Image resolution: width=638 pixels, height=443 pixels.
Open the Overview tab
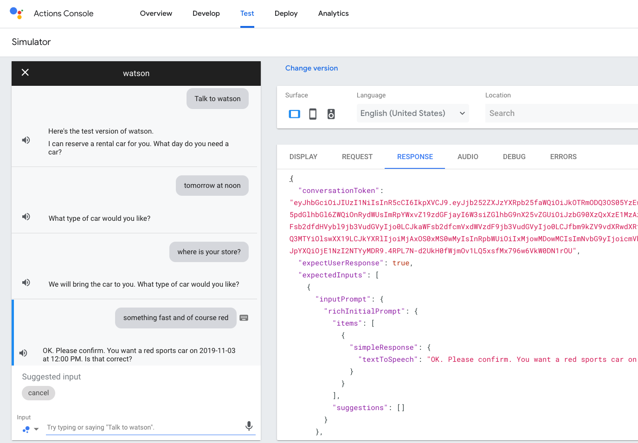click(156, 13)
